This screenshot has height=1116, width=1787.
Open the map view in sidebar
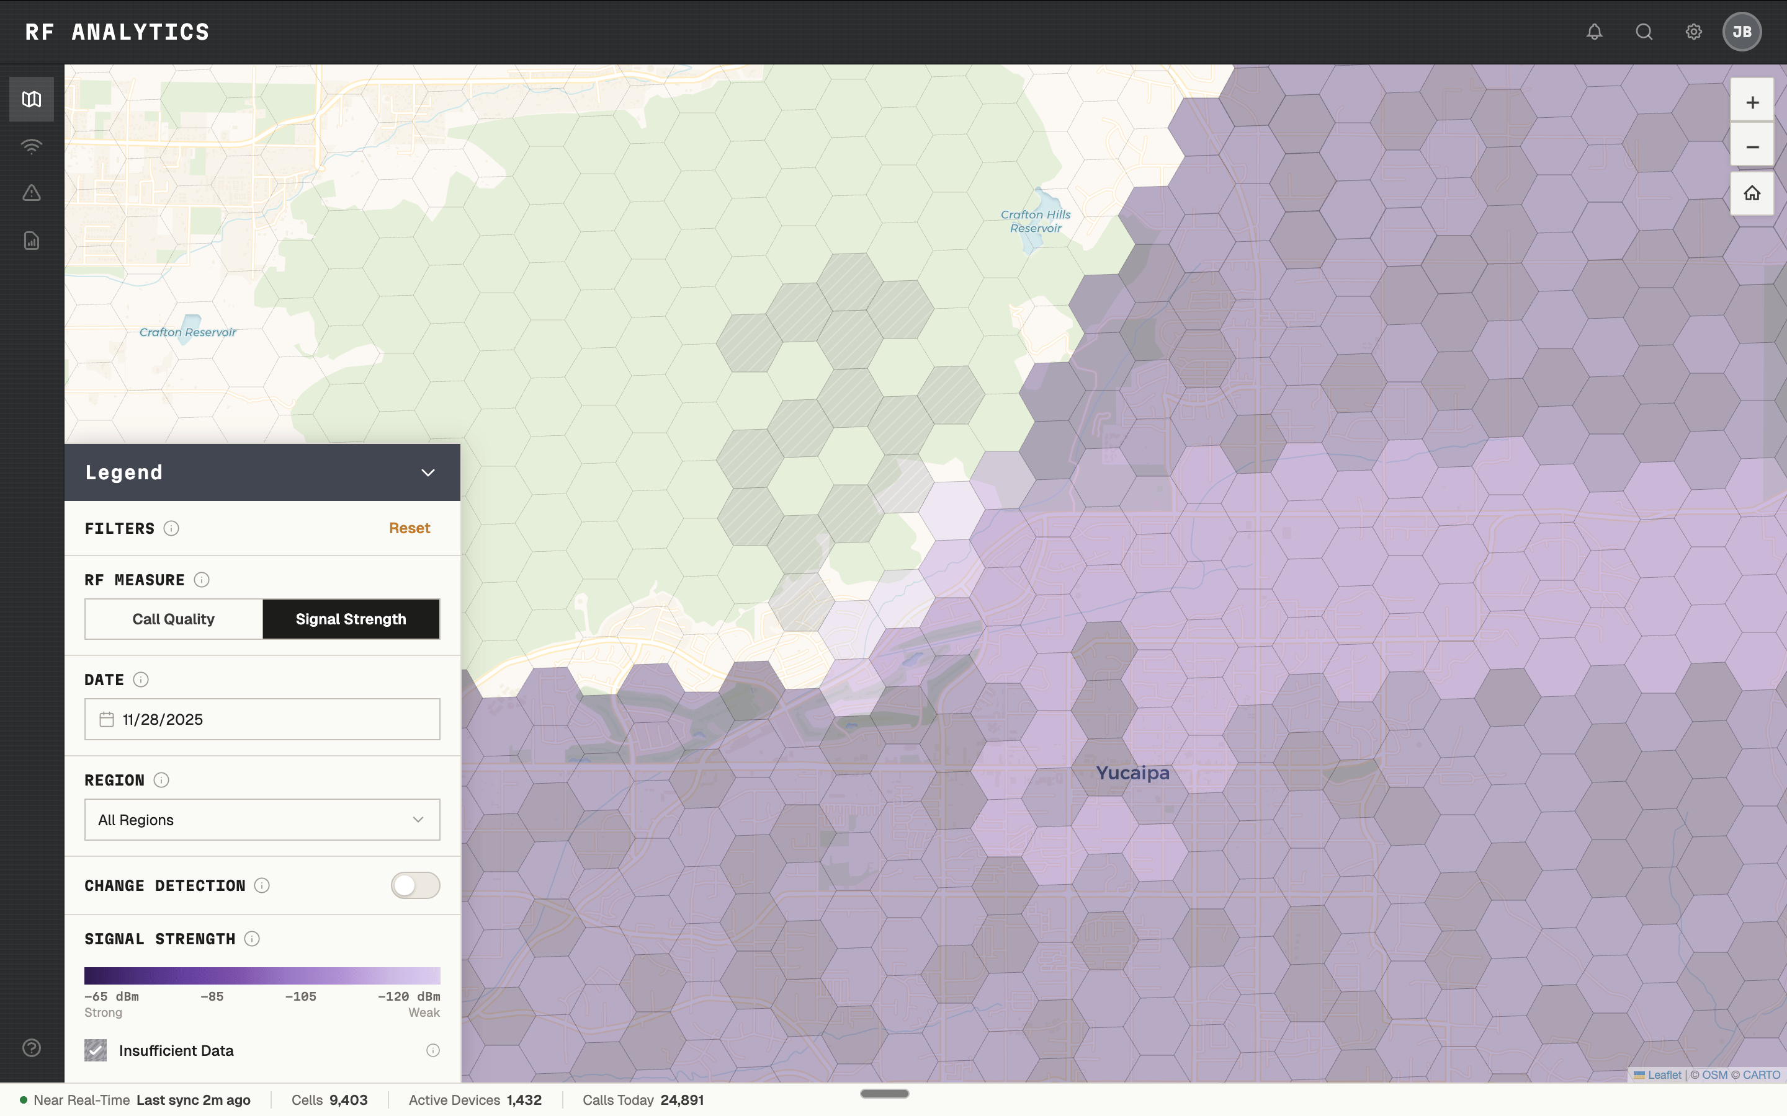(x=31, y=99)
